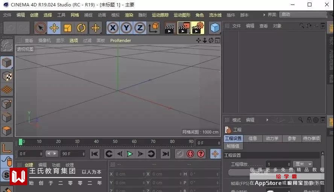Open render settings clapperboard with gear

coord(198,28)
